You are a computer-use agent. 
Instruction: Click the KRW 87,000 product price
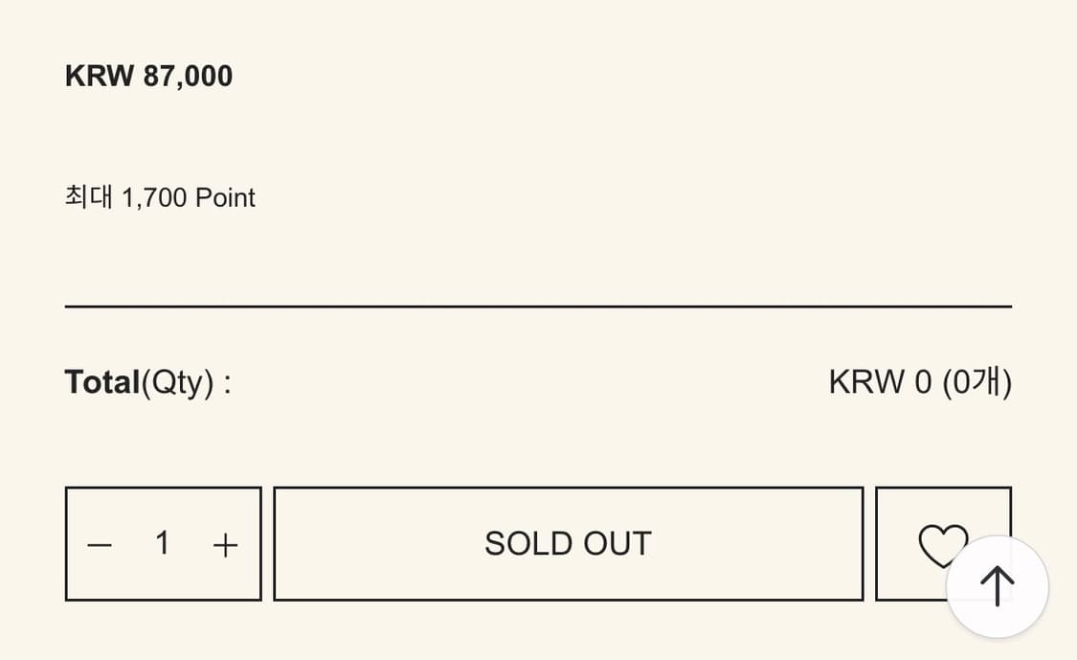click(x=148, y=76)
